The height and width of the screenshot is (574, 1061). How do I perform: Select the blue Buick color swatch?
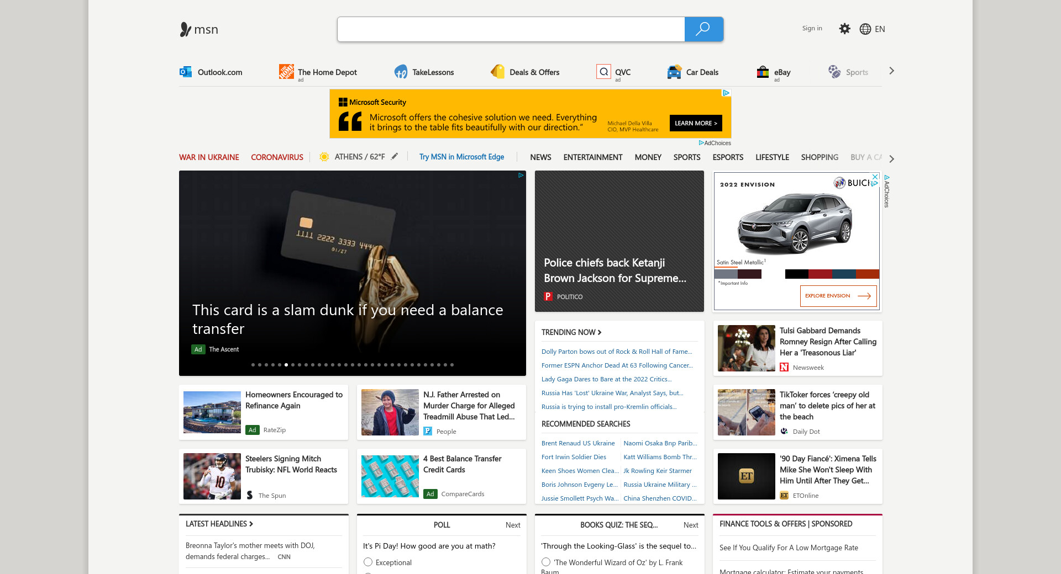click(x=844, y=274)
